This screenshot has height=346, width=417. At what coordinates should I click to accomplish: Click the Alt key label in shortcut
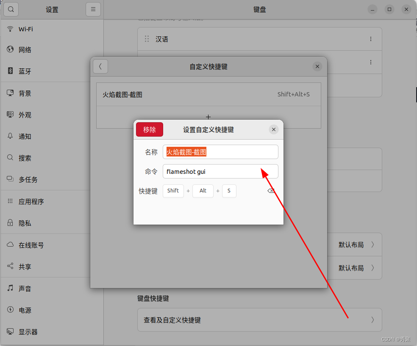click(203, 191)
